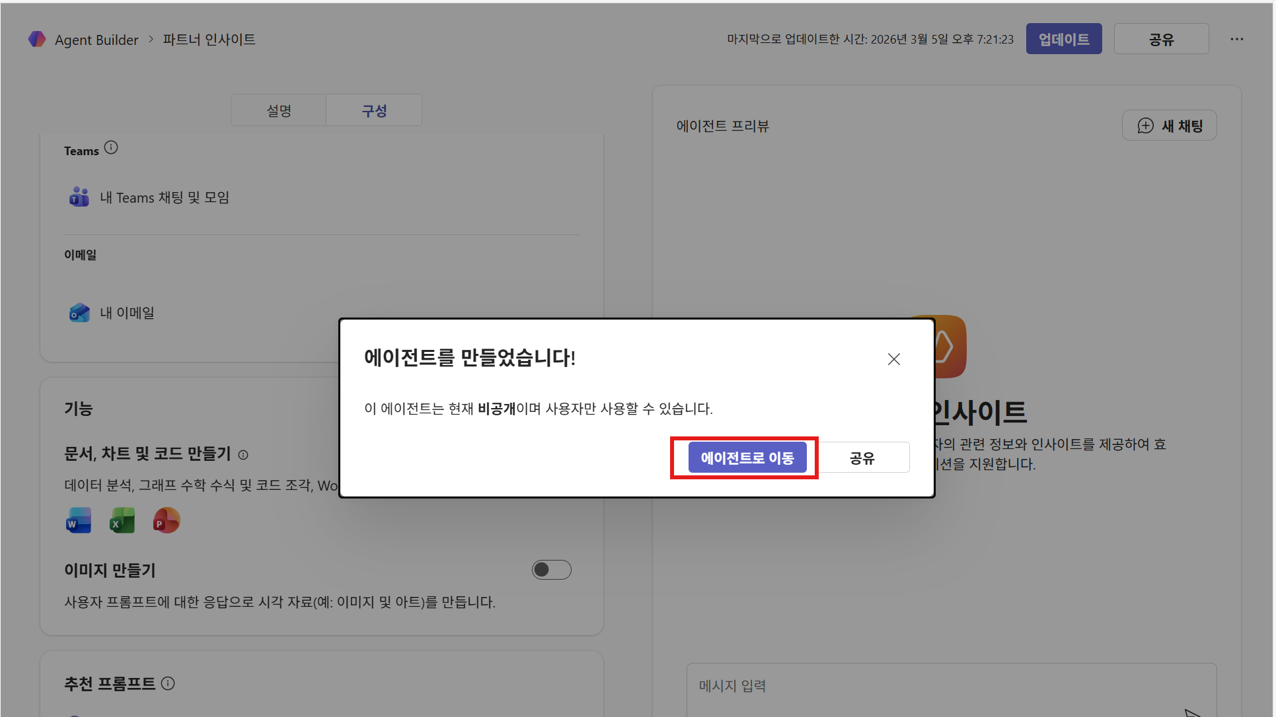This screenshot has width=1276, height=717.
Task: Click the top bar 공유 button
Action: coord(1161,39)
